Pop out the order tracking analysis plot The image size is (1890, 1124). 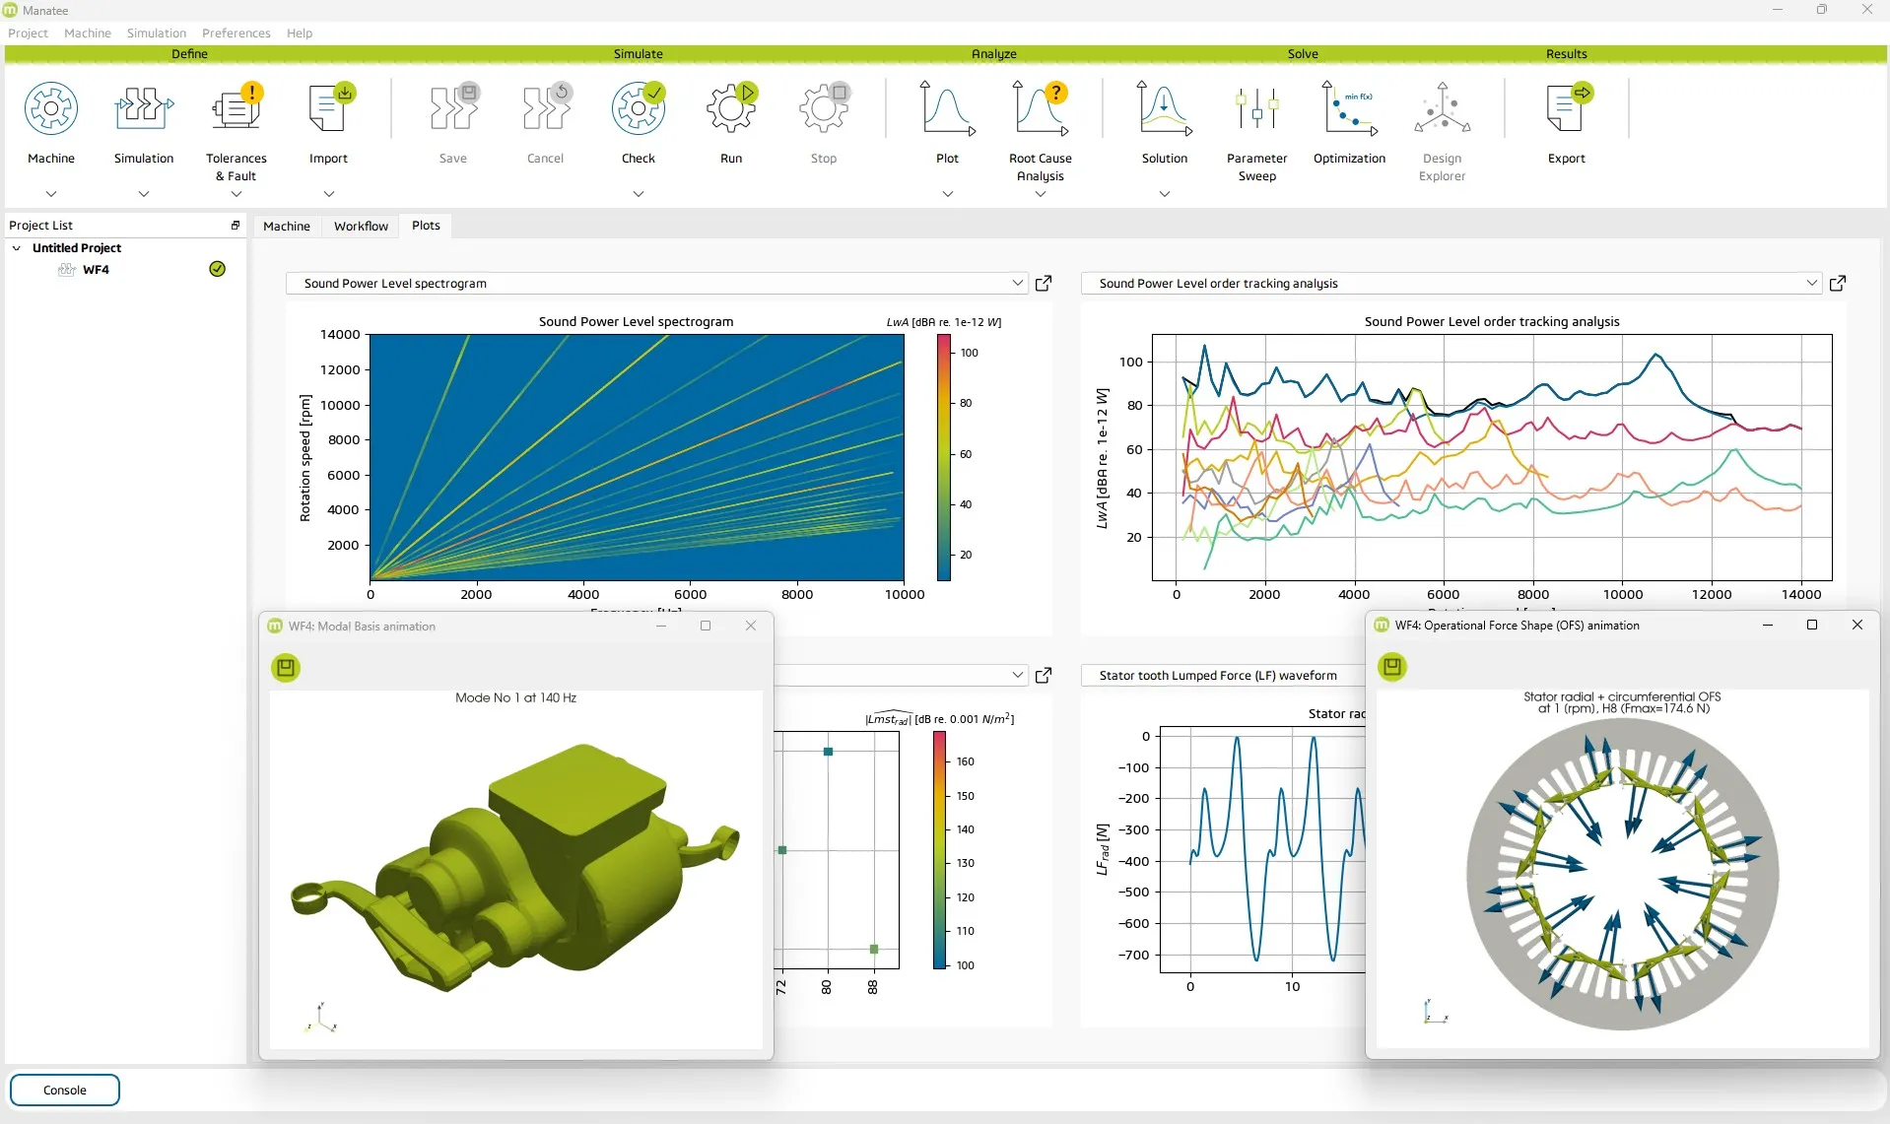click(x=1838, y=283)
